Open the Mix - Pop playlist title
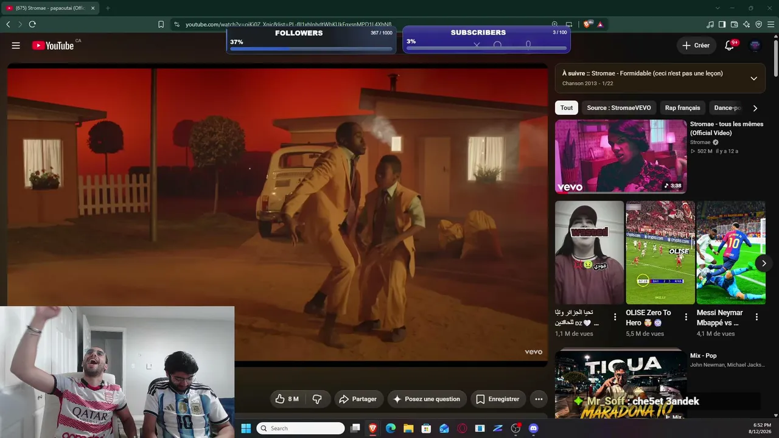The image size is (779, 438). coord(704,355)
